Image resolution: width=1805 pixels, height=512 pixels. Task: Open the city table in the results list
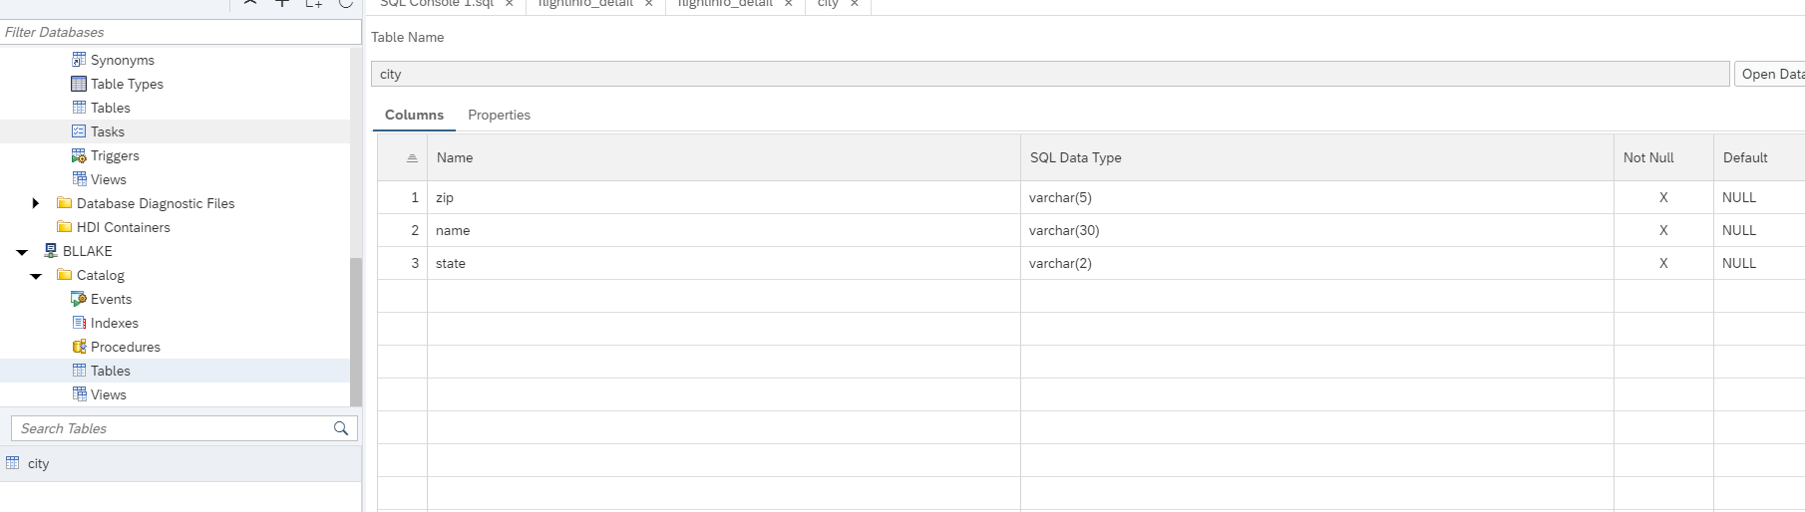pos(39,463)
